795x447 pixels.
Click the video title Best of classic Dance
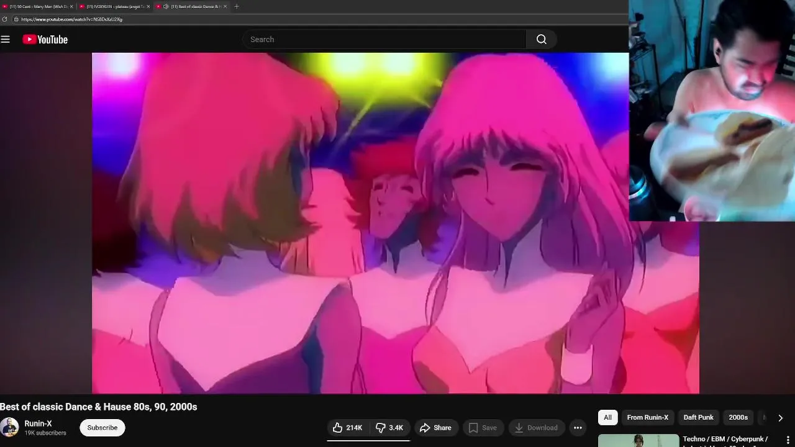pyautogui.click(x=99, y=407)
